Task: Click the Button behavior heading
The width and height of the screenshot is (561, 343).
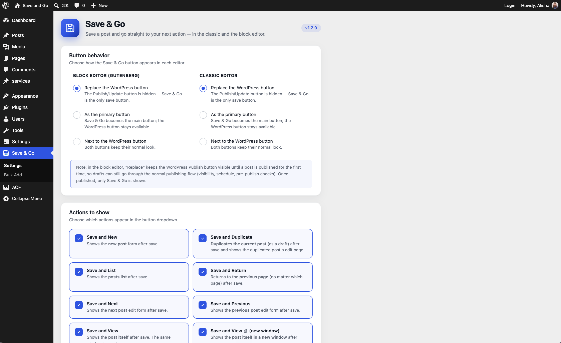Action: (x=89, y=55)
